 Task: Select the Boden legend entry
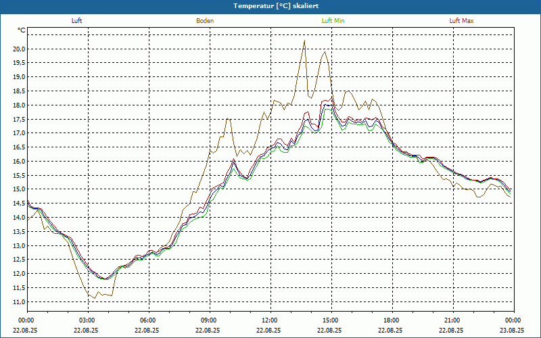coord(205,21)
